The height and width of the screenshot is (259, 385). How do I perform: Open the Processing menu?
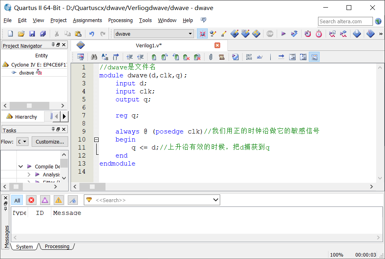pos(120,20)
